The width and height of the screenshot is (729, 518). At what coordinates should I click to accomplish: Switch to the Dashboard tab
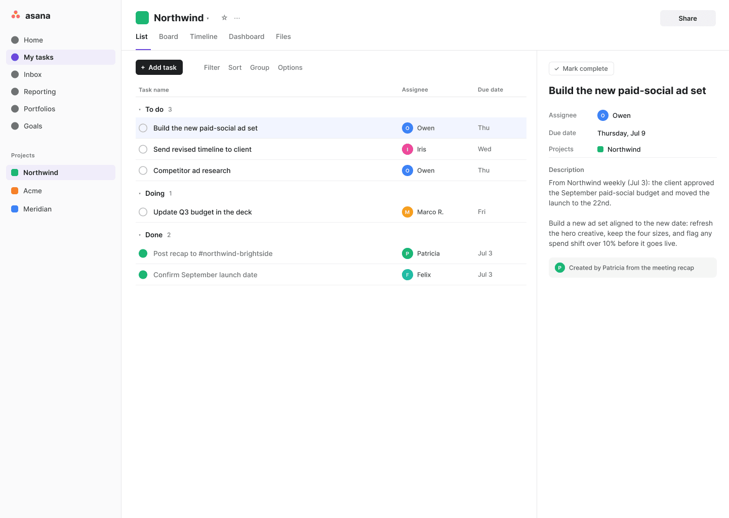coord(247,36)
